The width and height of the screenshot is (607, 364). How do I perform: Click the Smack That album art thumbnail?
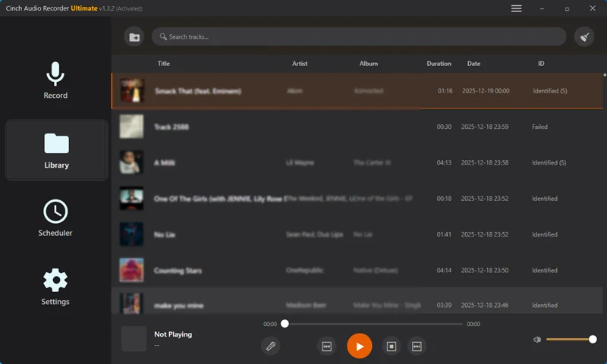tap(131, 90)
